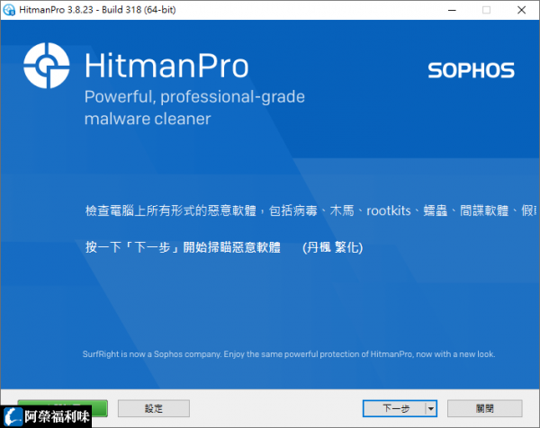Close the HitmanPro window with X
540x428 pixels.
(521, 10)
